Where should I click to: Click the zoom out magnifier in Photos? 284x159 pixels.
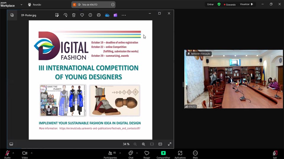pyautogui.click(x=135, y=144)
